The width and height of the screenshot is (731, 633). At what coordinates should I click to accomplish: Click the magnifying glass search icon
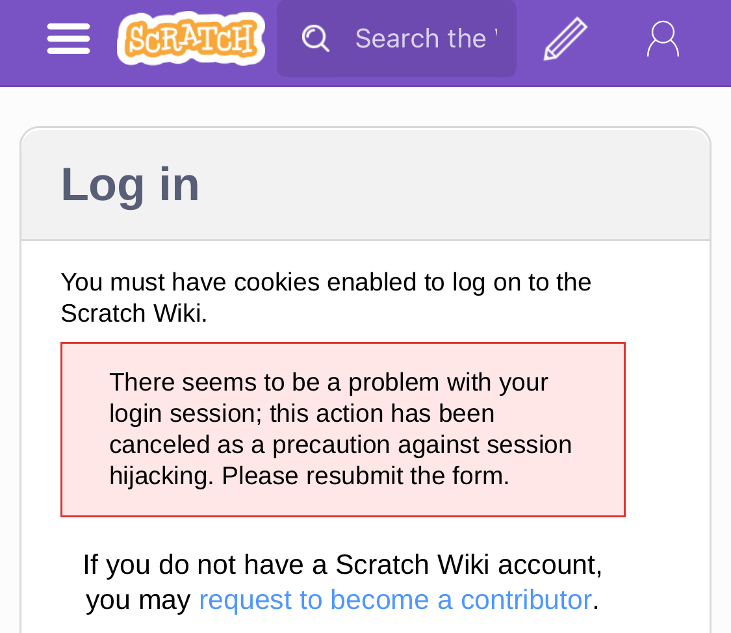(x=314, y=38)
